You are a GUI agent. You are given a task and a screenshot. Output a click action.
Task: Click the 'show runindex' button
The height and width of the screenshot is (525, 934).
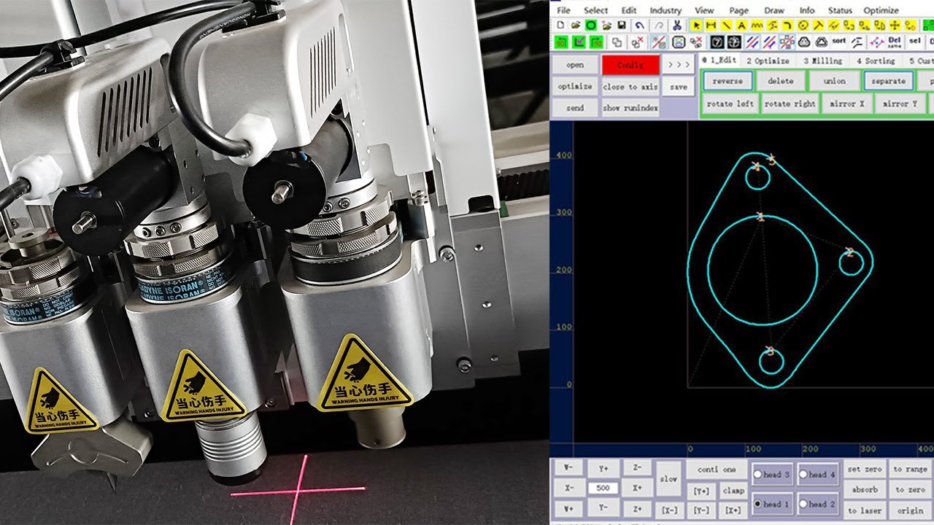tap(631, 108)
